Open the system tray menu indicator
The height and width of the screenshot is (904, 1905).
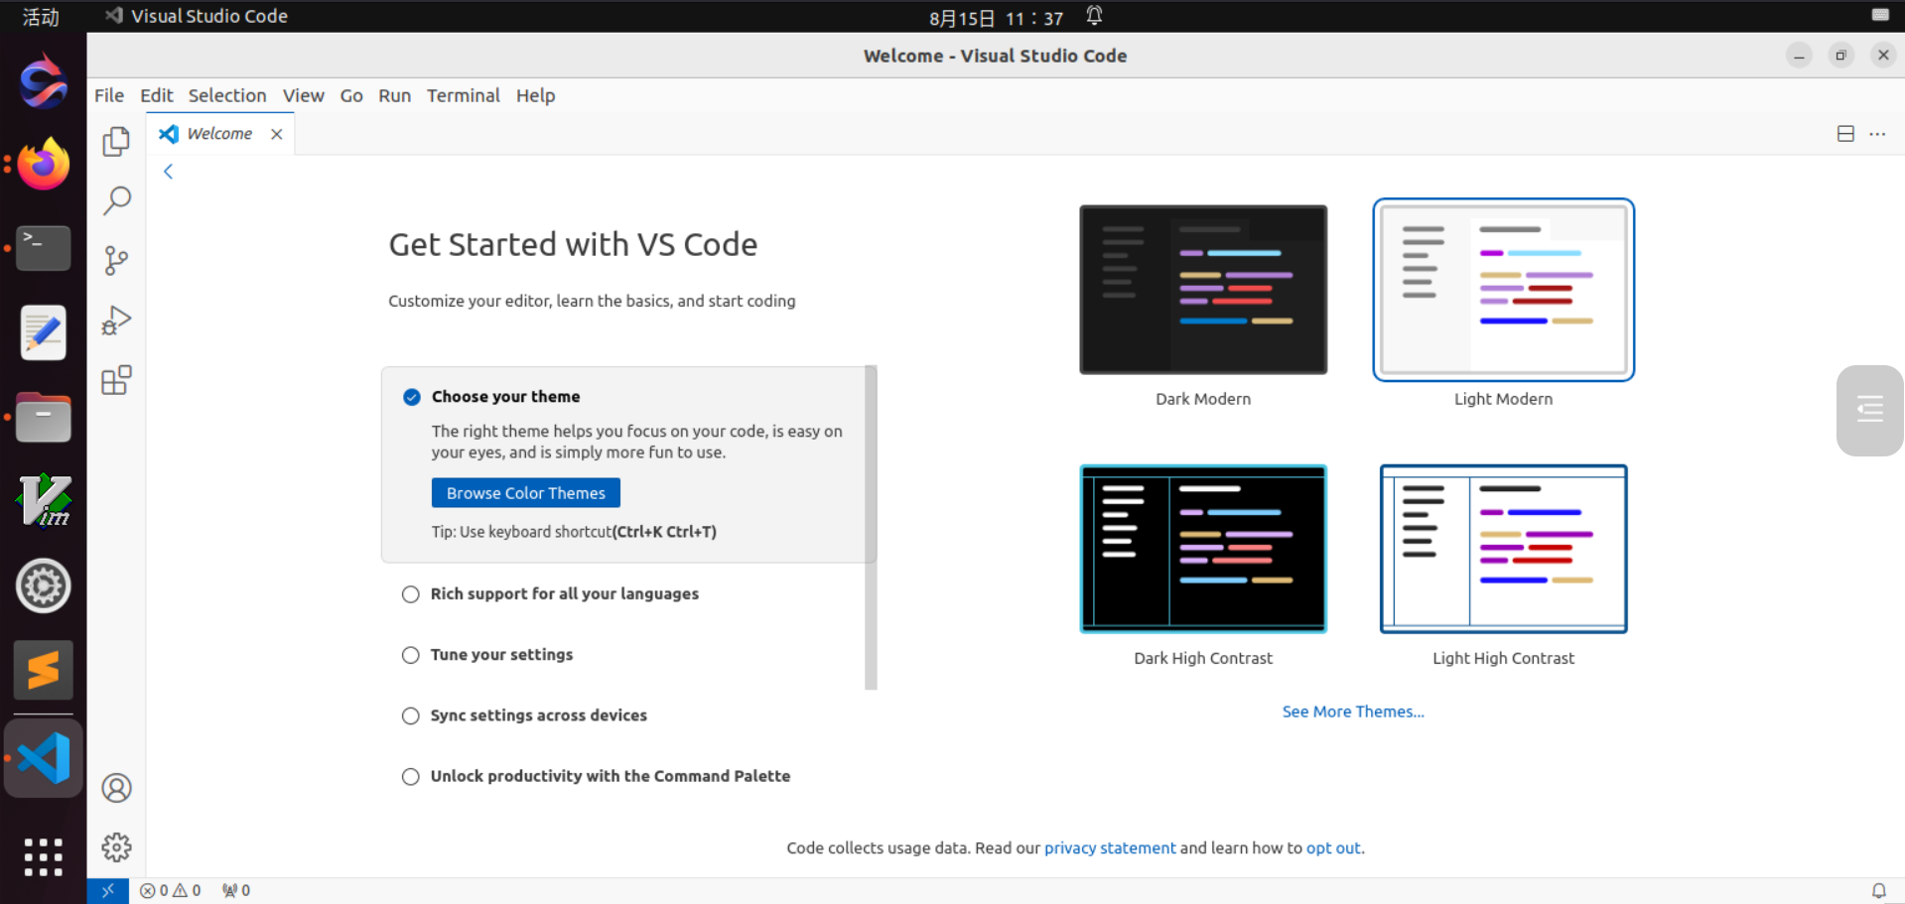point(1880,15)
